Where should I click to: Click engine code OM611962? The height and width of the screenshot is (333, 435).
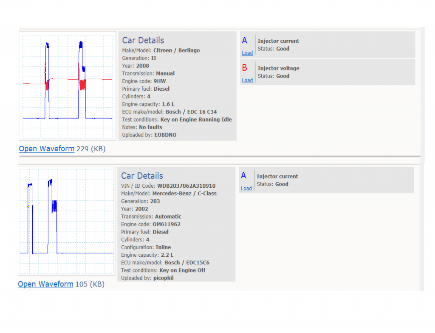point(167,224)
